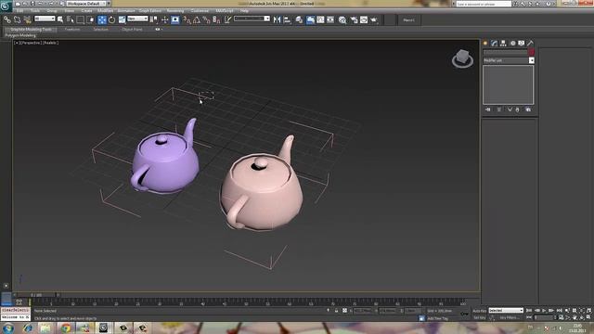Activate the Select and Scale tool
The image size is (594, 334).
tap(122, 19)
